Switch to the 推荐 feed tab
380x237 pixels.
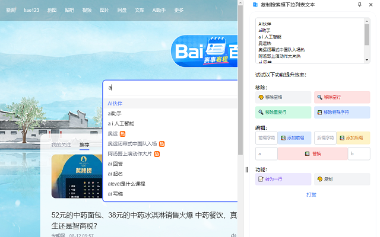(84, 145)
